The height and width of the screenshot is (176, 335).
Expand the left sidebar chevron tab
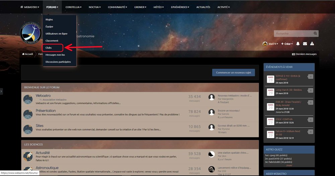[1, 92]
